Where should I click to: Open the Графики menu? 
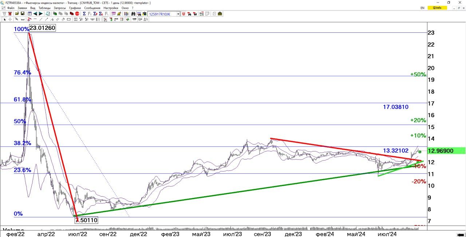(x=75, y=8)
